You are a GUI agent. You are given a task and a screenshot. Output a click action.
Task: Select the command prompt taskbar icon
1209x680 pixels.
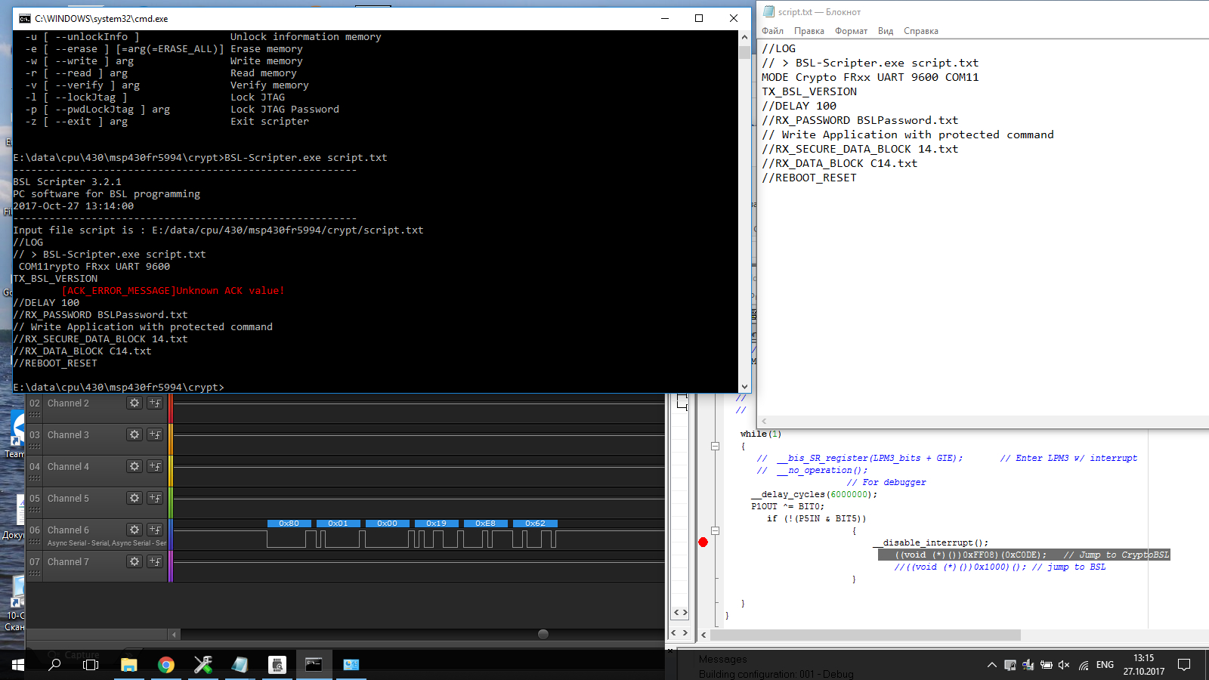[x=313, y=665]
